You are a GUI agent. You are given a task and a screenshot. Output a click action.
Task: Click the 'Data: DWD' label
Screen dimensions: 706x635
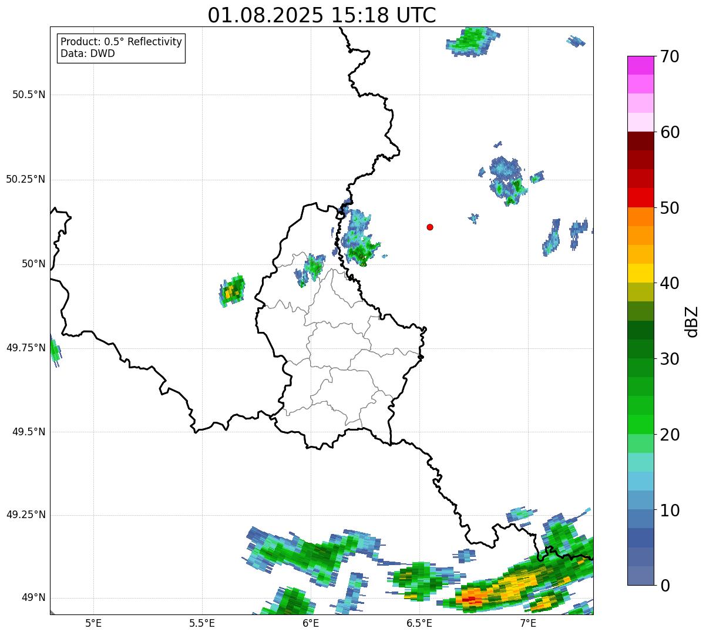click(x=88, y=53)
